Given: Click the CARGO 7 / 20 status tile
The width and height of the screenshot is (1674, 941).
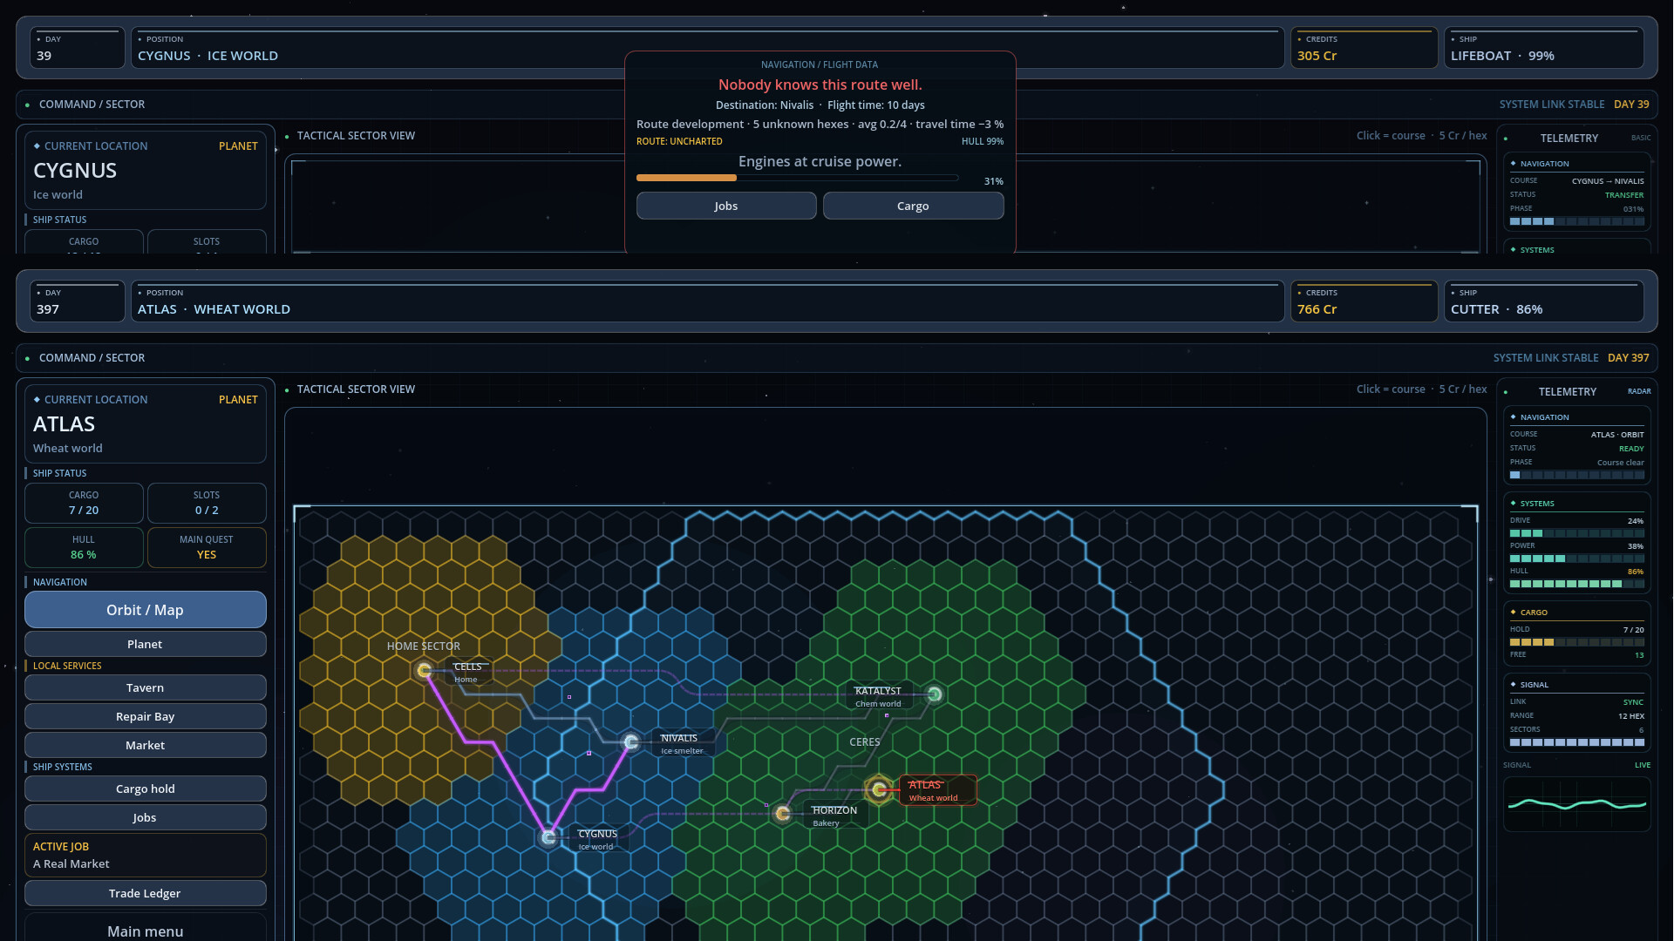Looking at the screenshot, I should click(84, 503).
